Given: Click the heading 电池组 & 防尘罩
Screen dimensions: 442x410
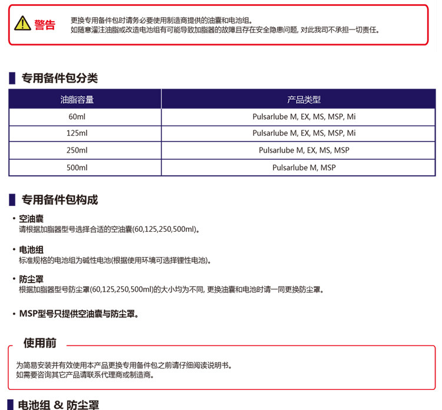Looking at the screenshot, I should click(58, 405).
